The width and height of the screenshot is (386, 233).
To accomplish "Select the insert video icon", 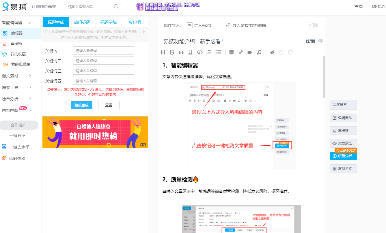I will click(250, 52).
